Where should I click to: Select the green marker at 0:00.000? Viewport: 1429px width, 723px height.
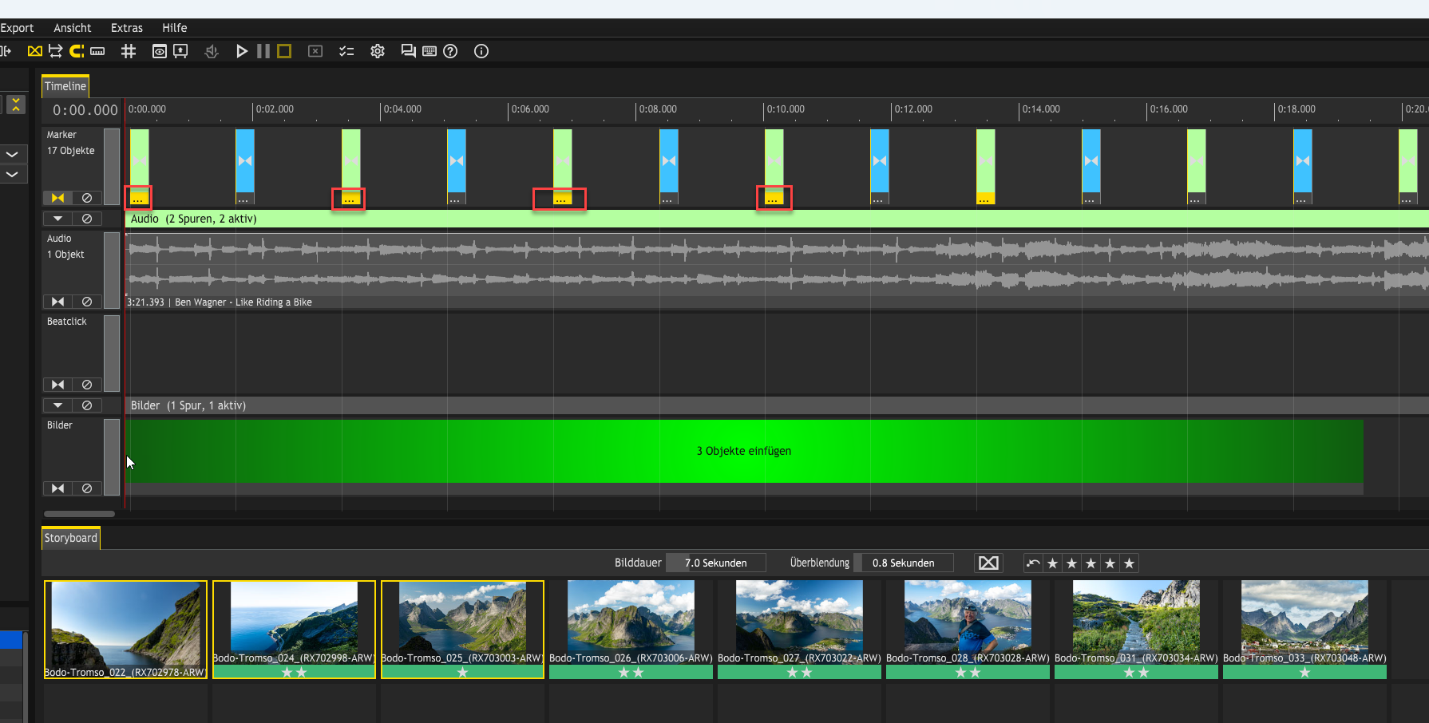(139, 167)
